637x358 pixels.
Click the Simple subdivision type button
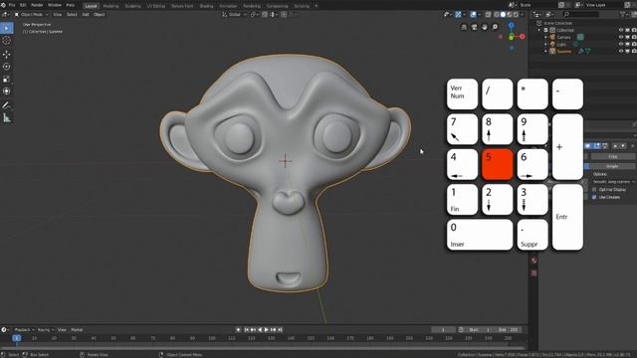pos(612,166)
